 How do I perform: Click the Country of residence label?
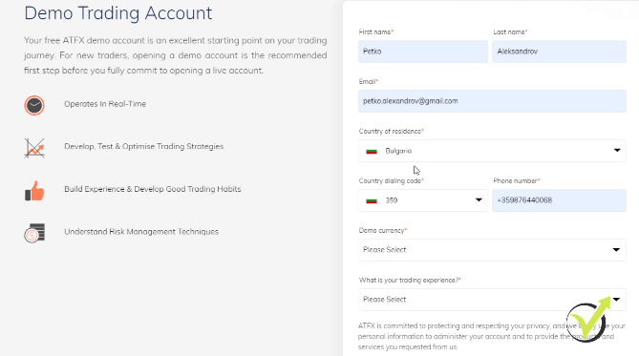point(392,131)
